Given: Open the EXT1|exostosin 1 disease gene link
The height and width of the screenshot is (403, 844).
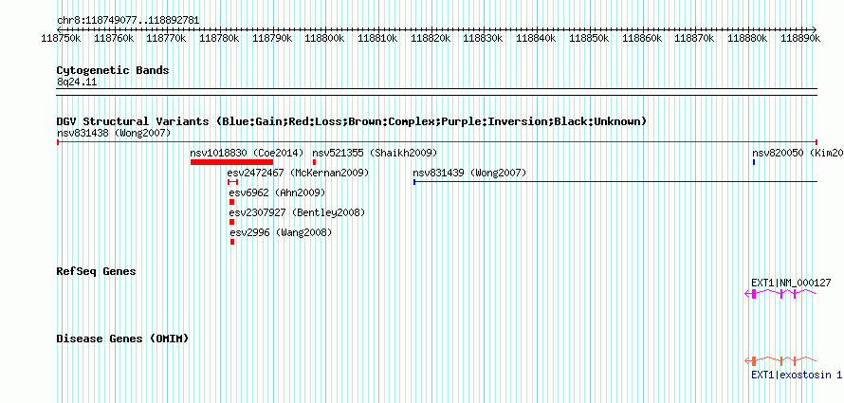Looking at the screenshot, I should click(796, 374).
